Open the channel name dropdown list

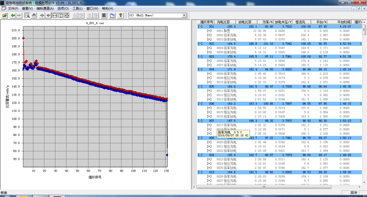coord(184,15)
